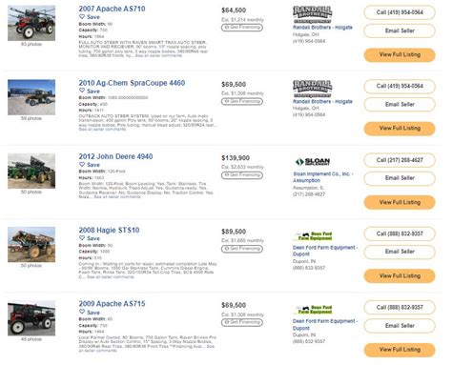Open the 2012 John Deere 4940 title link

115,156
